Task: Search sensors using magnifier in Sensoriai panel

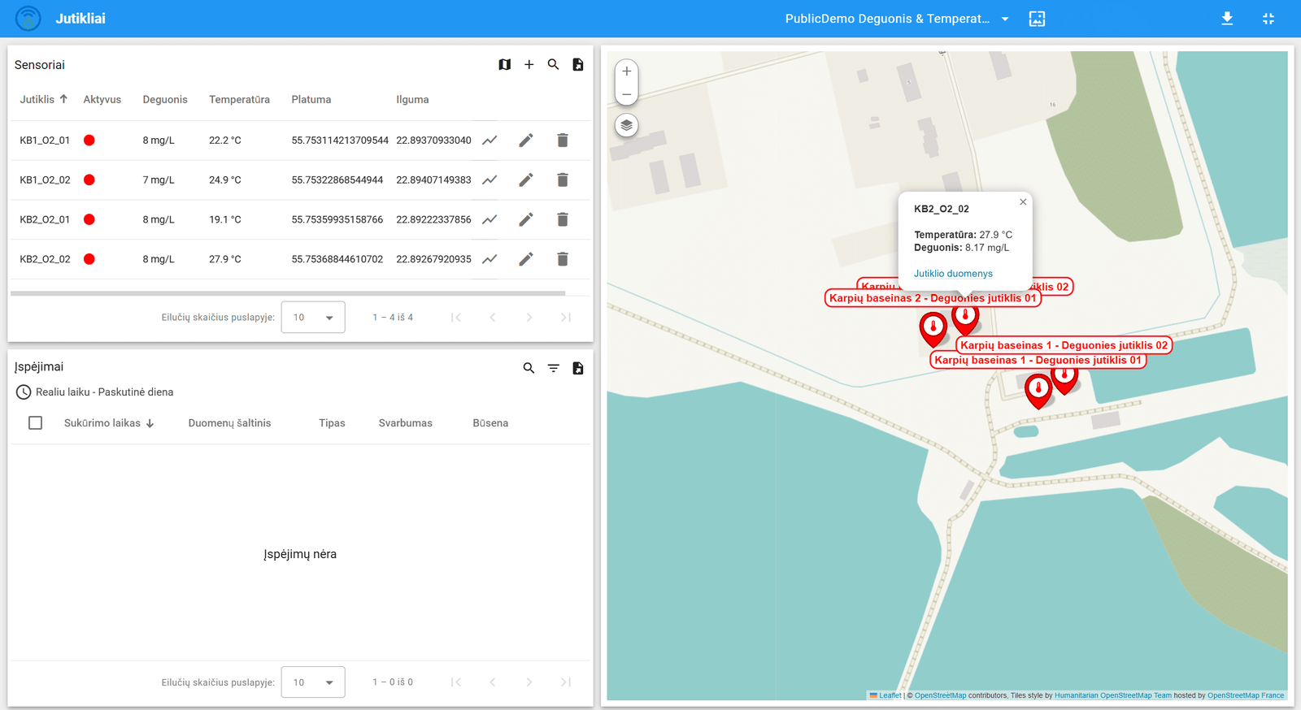Action: coord(553,65)
